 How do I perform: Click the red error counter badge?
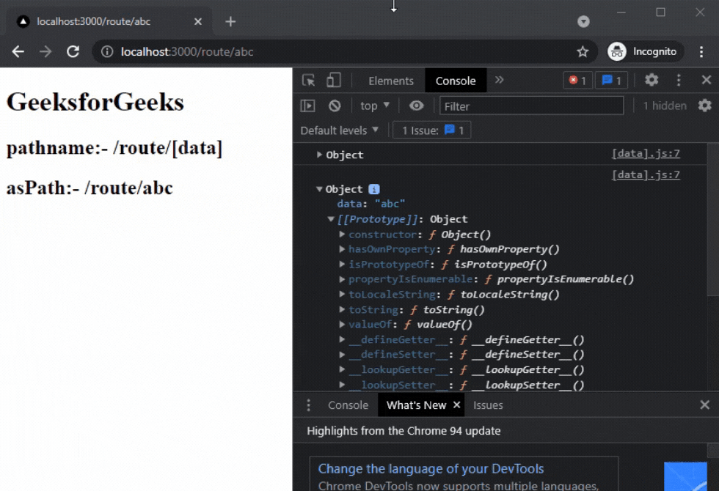point(577,81)
